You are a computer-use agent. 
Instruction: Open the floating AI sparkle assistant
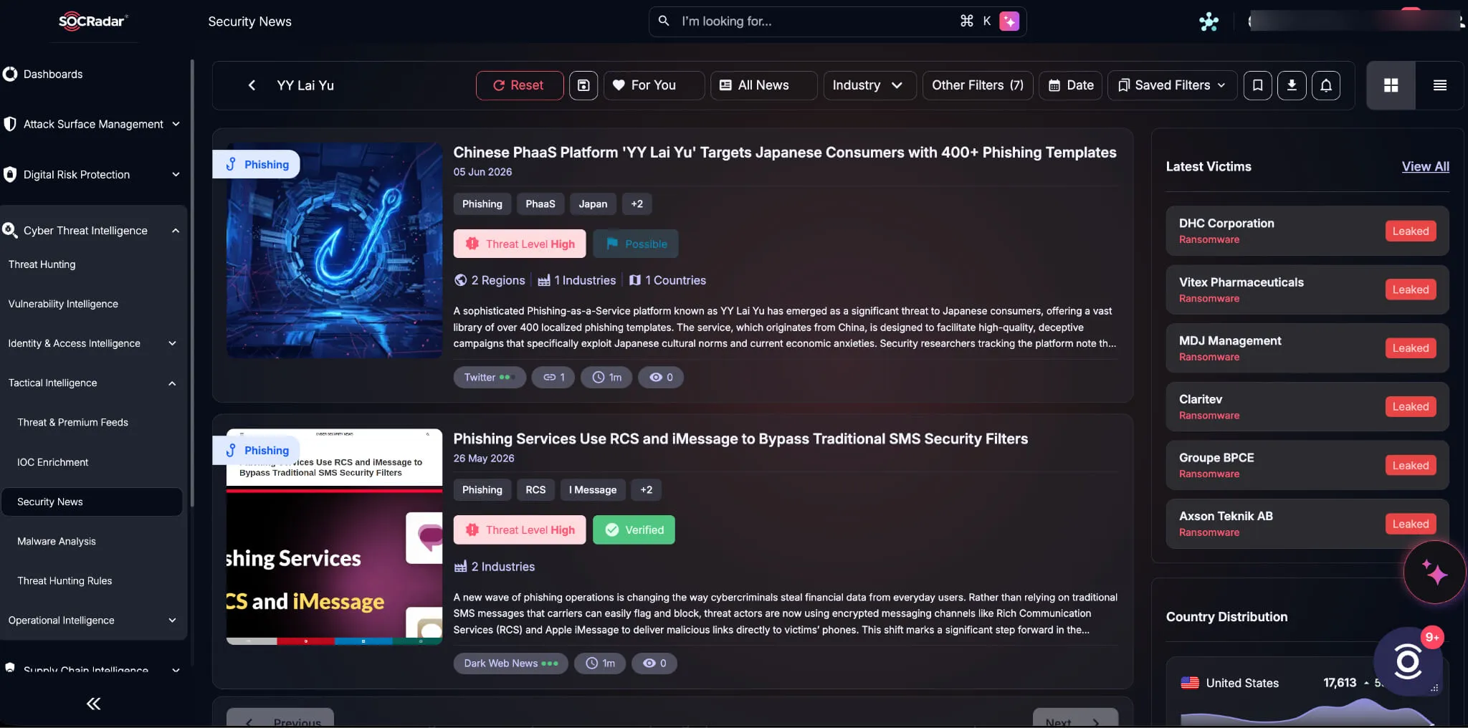pyautogui.click(x=1435, y=573)
